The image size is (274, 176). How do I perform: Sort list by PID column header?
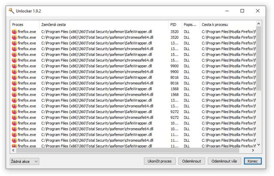pos(175,24)
